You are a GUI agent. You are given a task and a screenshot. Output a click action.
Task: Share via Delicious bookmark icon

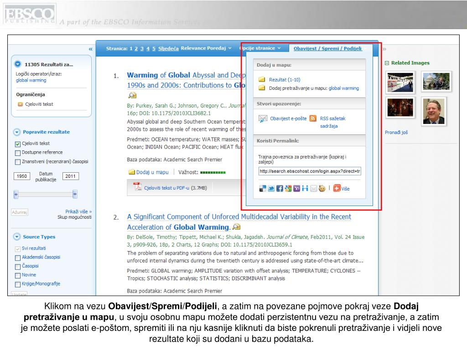click(x=262, y=188)
